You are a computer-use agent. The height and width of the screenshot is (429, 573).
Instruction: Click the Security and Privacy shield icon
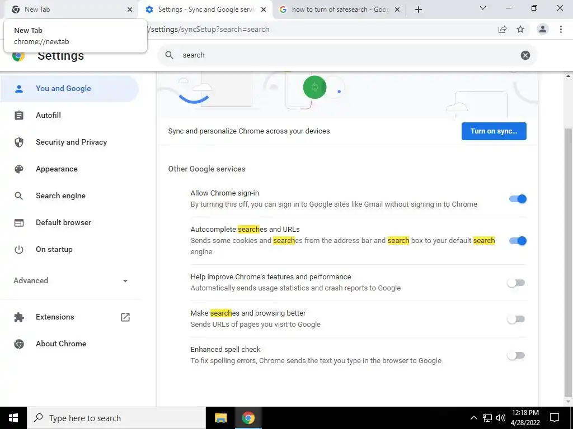click(19, 142)
